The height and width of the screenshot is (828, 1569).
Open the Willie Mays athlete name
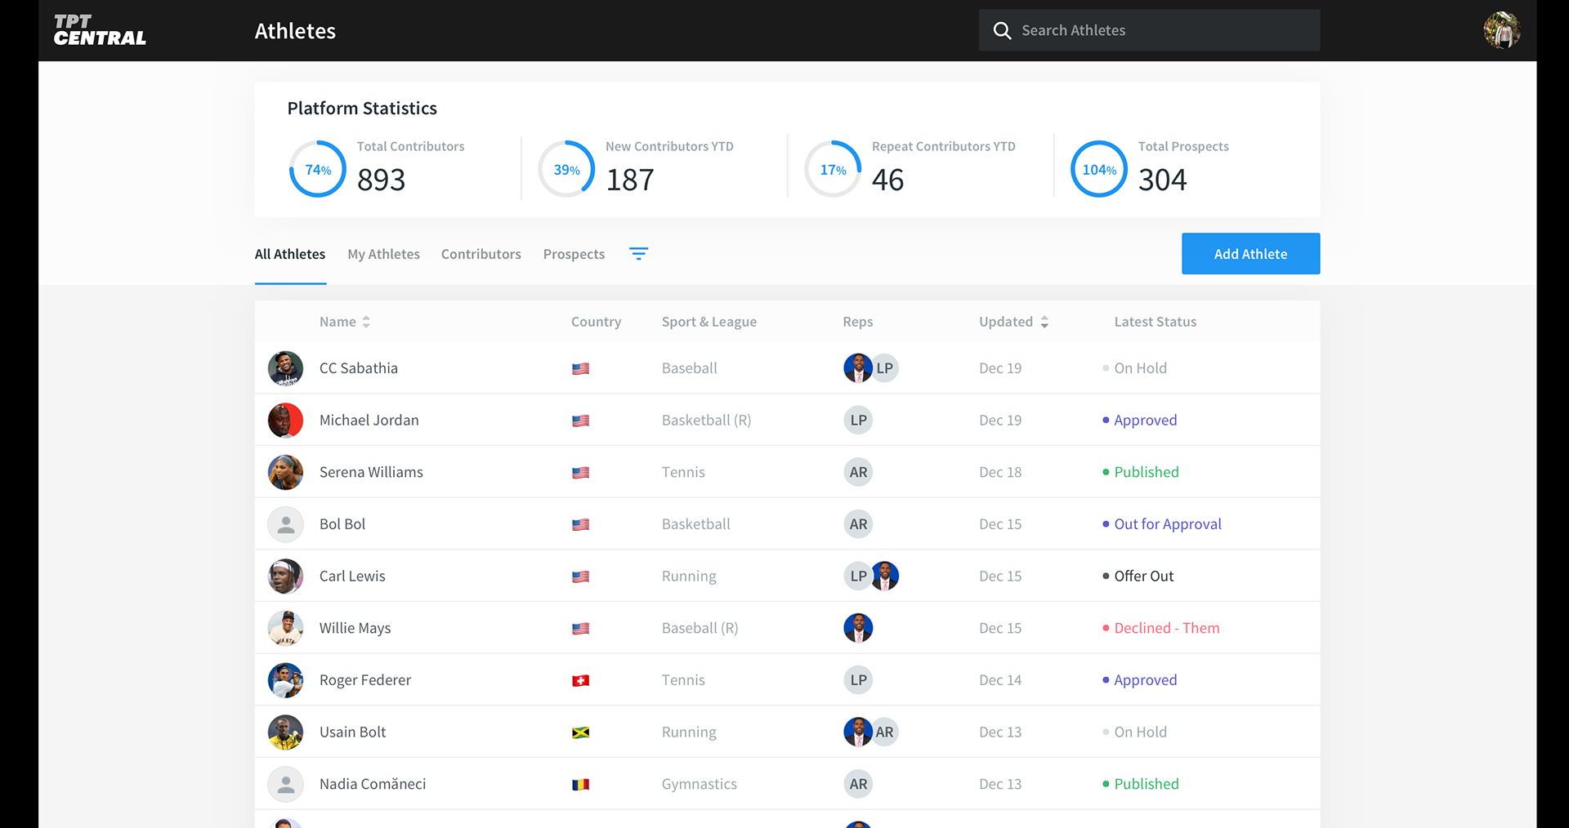[355, 628]
